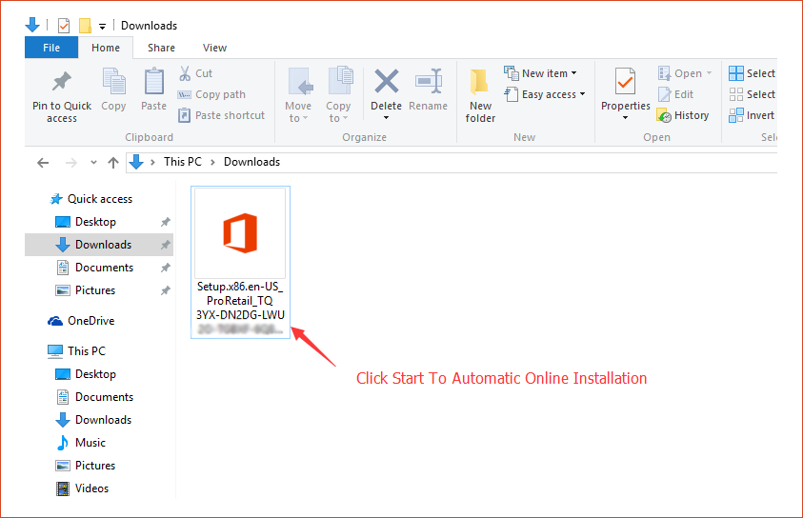Click the Paste clipboard icon
This screenshot has height=518, width=803.
(x=153, y=83)
